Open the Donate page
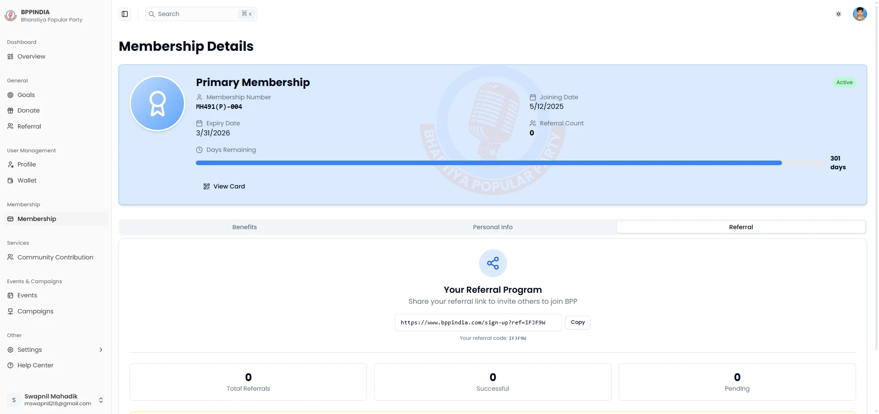The height and width of the screenshot is (414, 879). coord(56,111)
